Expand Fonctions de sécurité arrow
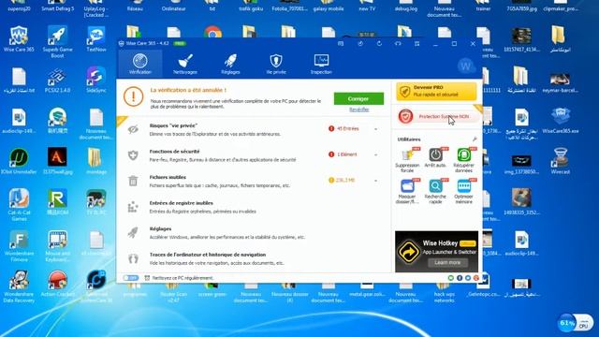This screenshot has height=337, width=599. click(376, 154)
